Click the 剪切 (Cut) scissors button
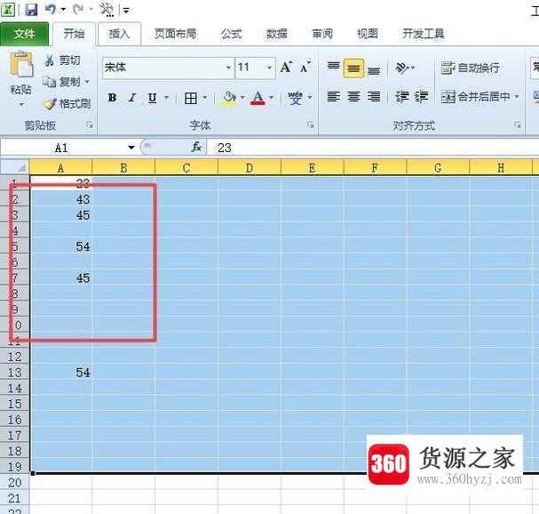Viewport: 539px width, 514px height. point(62,60)
